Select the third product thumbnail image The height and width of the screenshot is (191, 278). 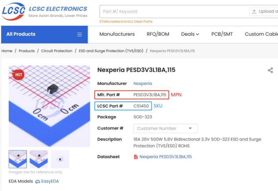pos(60,159)
